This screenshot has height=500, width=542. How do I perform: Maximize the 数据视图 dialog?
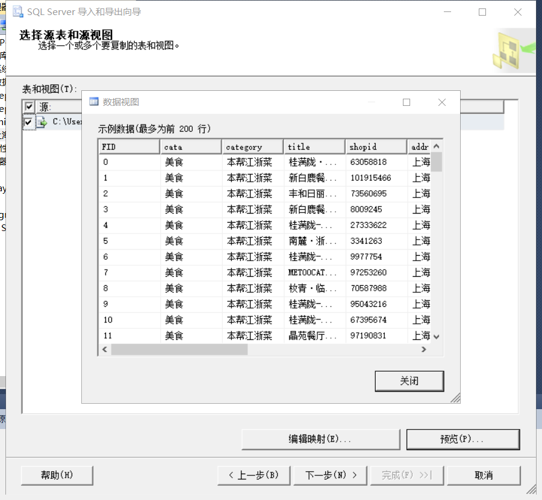click(x=406, y=102)
